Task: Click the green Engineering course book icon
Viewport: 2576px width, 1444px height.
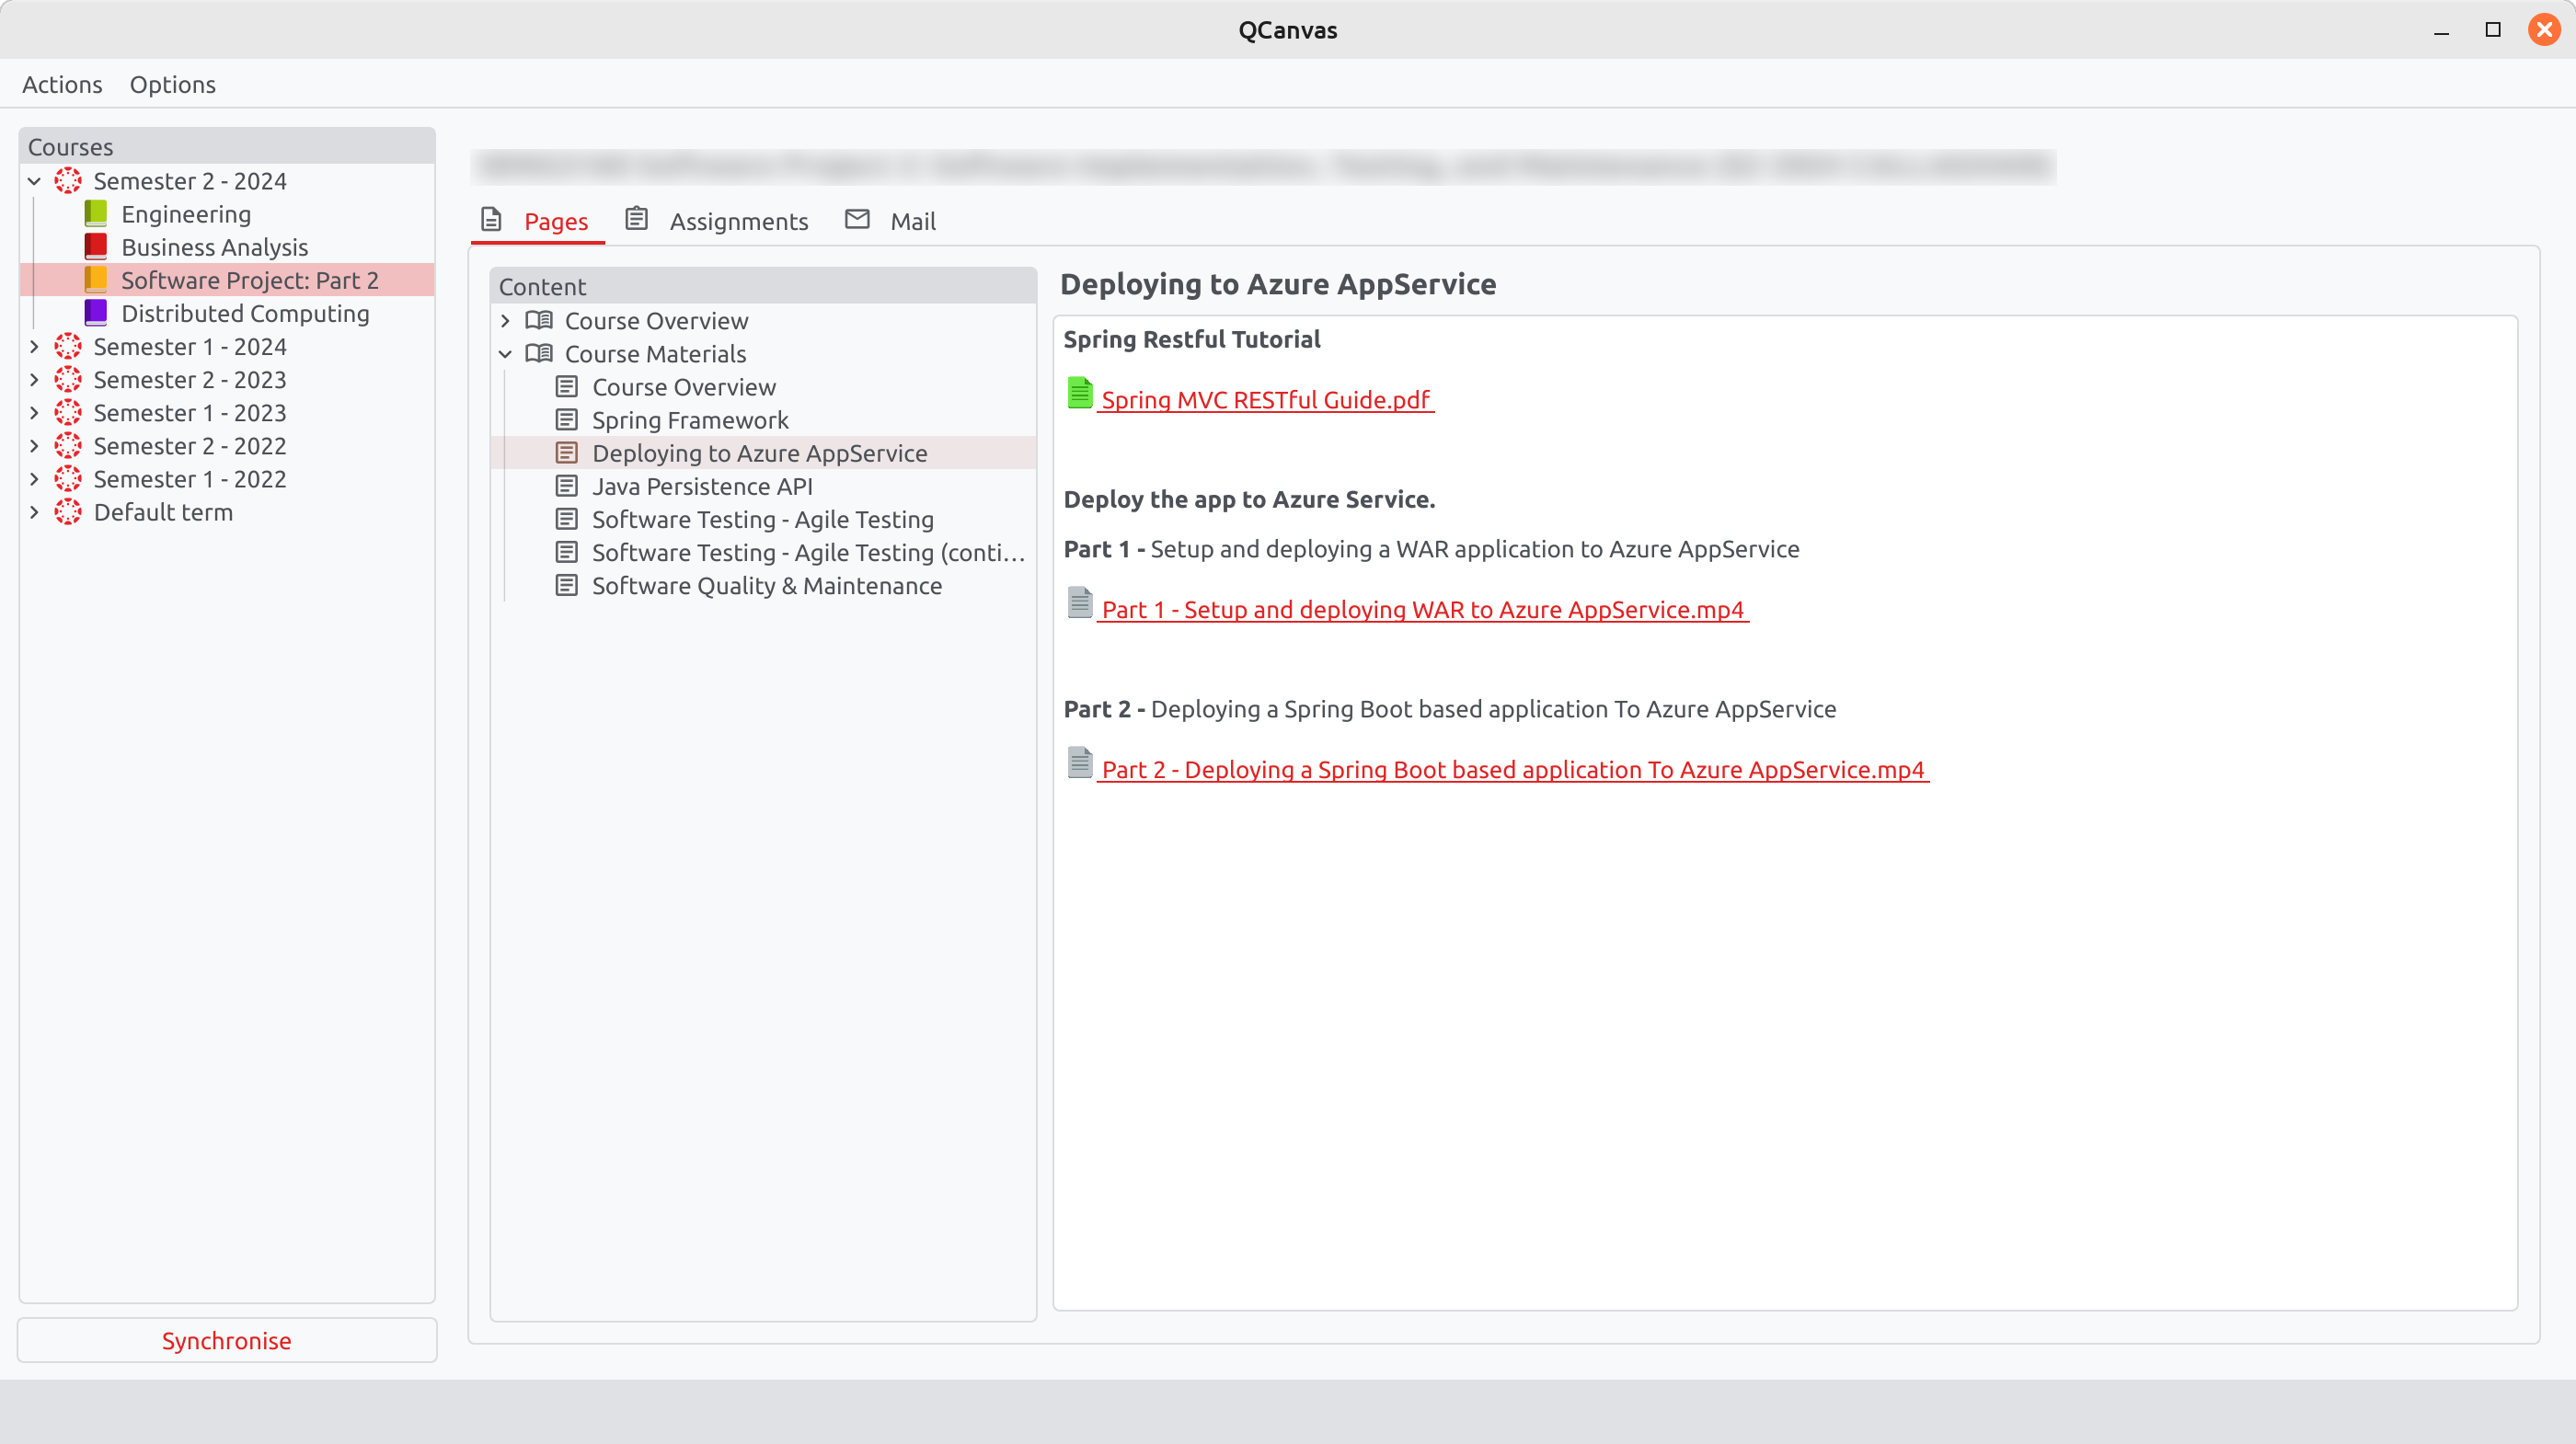Action: tap(96, 213)
